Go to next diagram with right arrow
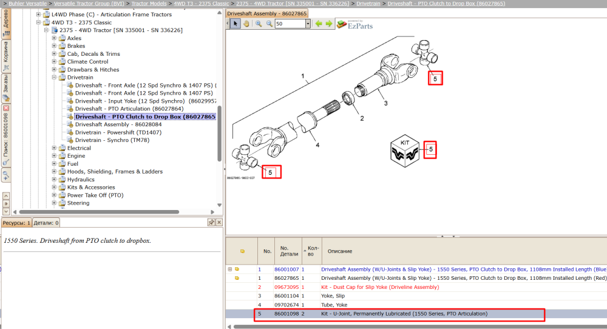607x329 pixels. coord(328,24)
